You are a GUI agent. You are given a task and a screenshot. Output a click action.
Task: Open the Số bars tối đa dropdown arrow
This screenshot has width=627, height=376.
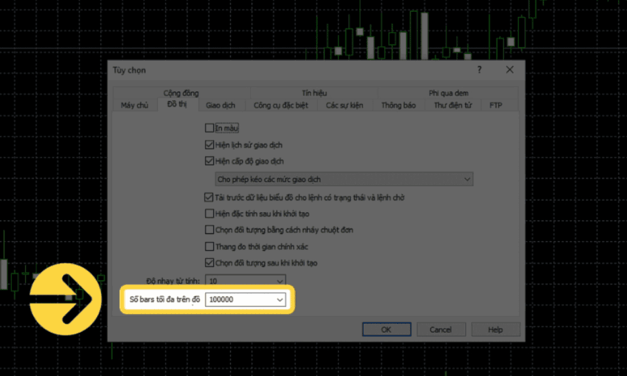point(280,300)
